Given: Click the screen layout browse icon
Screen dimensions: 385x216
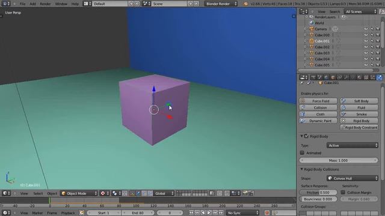Looking at the screenshot, I should [x=87, y=4].
